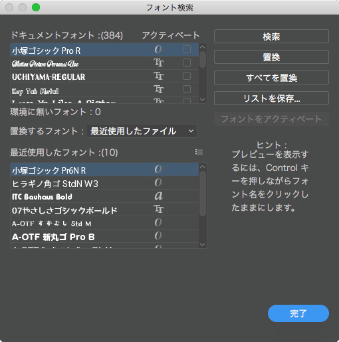Image resolution: width=339 pixels, height=342 pixels.
Task: Check activate box for Motion Picture font
Action: pos(187,63)
